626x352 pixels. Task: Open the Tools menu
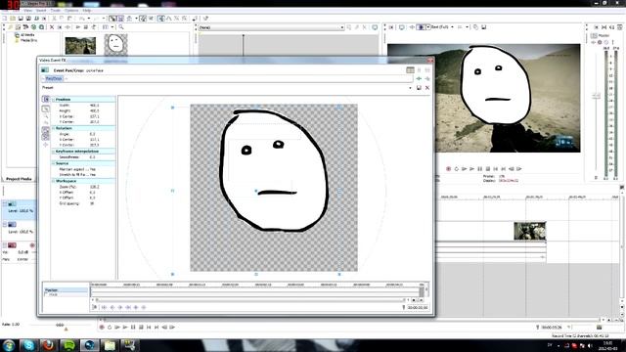coord(55,11)
